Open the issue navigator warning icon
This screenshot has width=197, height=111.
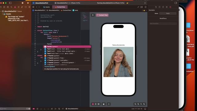[15, 7]
